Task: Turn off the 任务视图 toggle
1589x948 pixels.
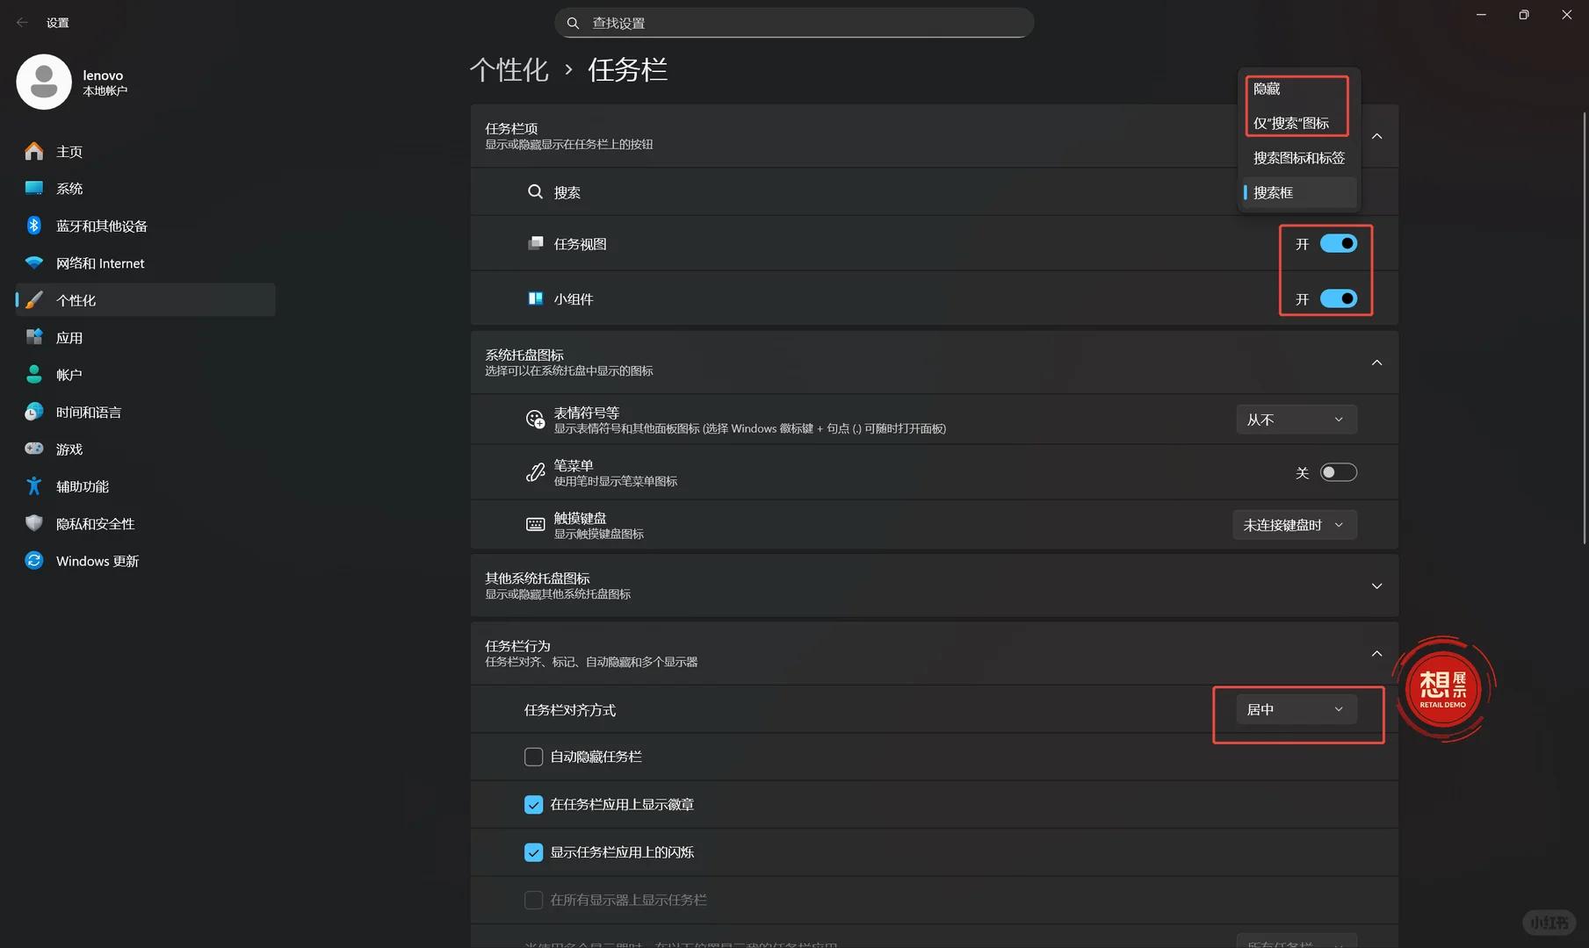Action: (1338, 243)
